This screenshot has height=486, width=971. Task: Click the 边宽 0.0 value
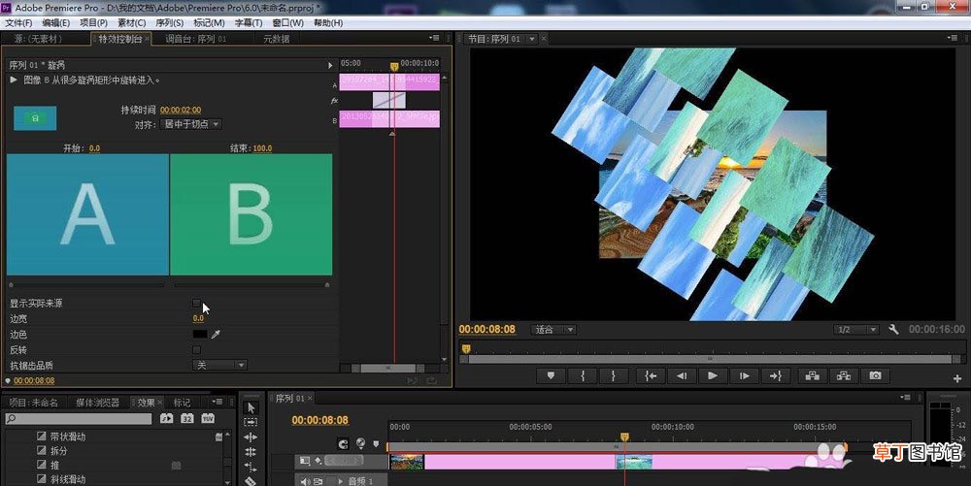pyautogui.click(x=198, y=318)
